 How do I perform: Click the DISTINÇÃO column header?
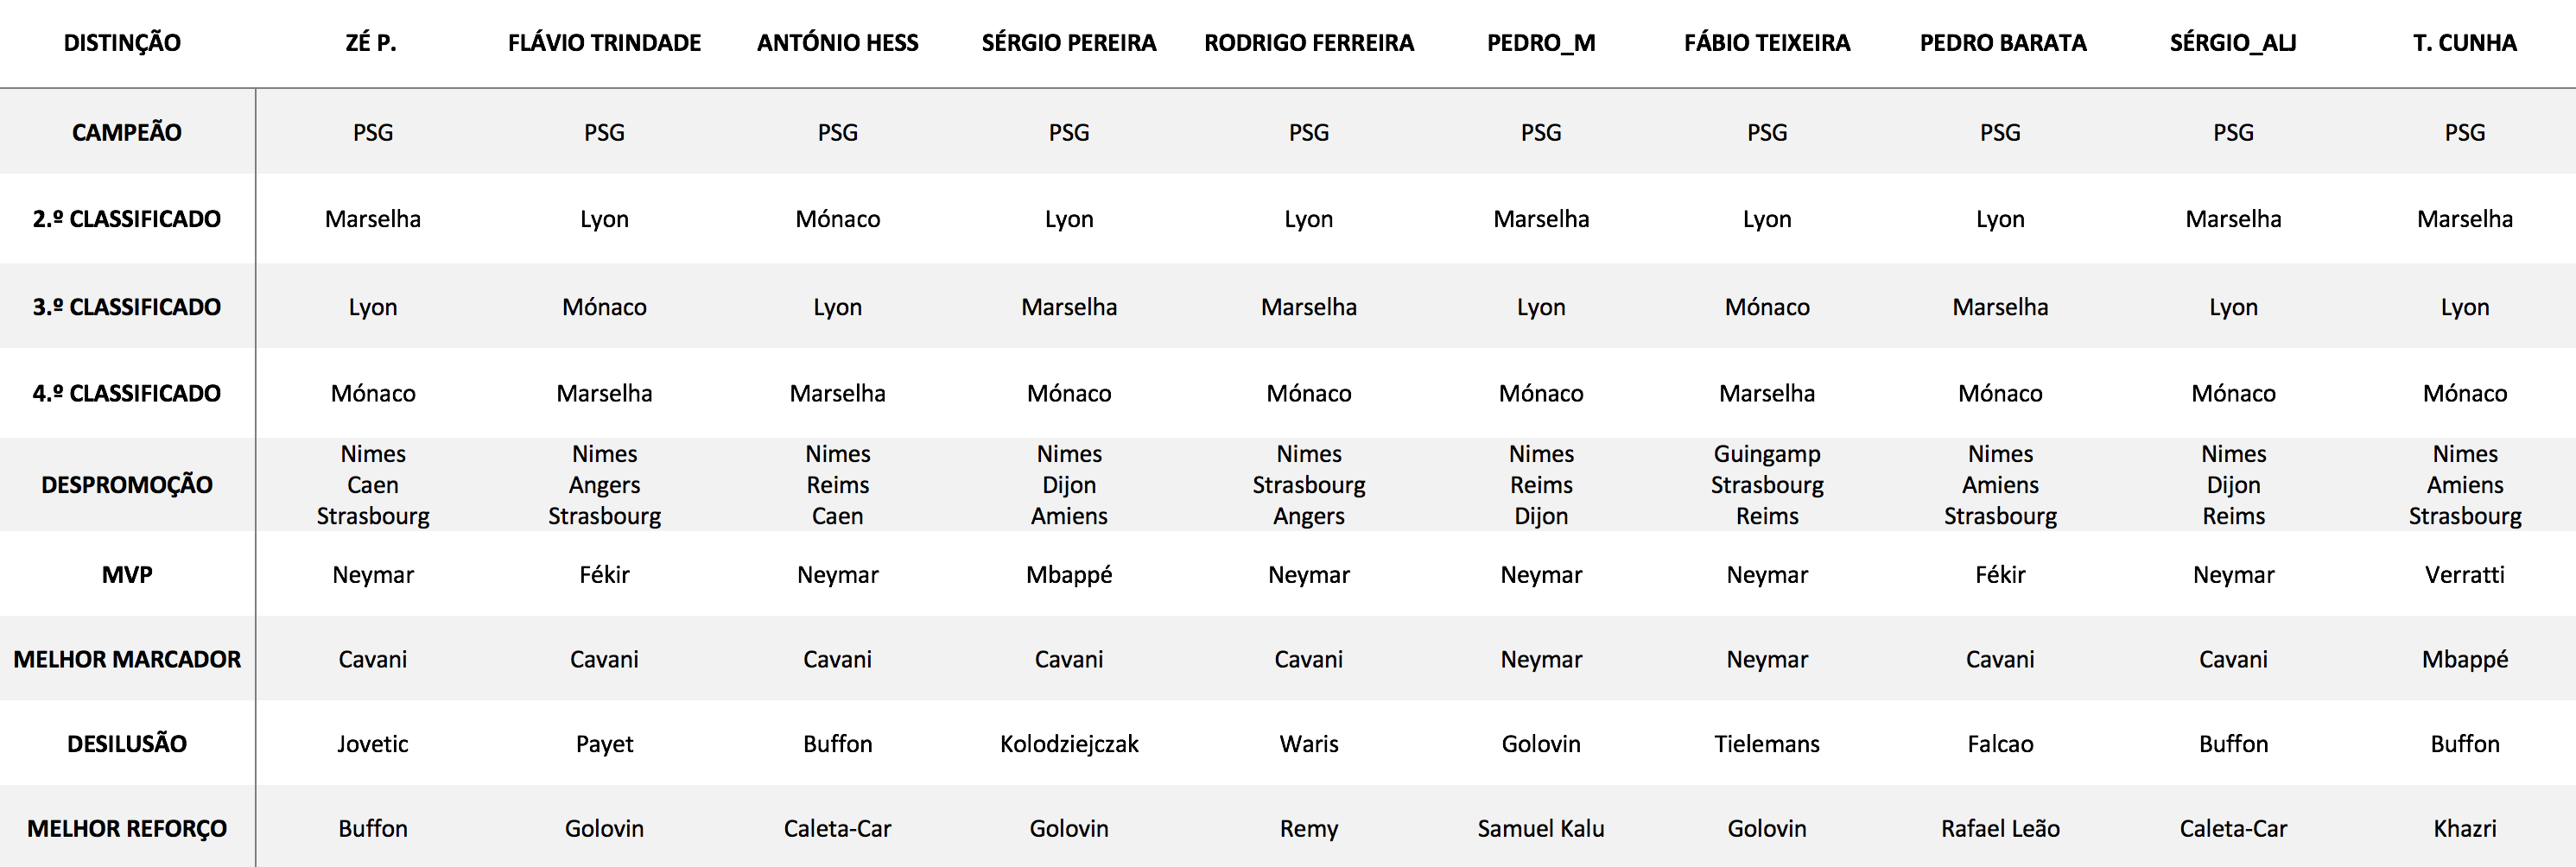click(x=122, y=43)
